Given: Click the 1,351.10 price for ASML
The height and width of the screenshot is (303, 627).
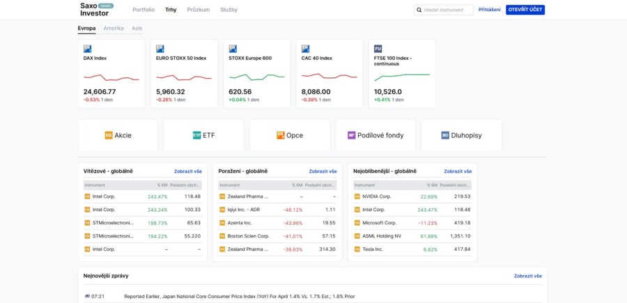Looking at the screenshot, I should [460, 236].
